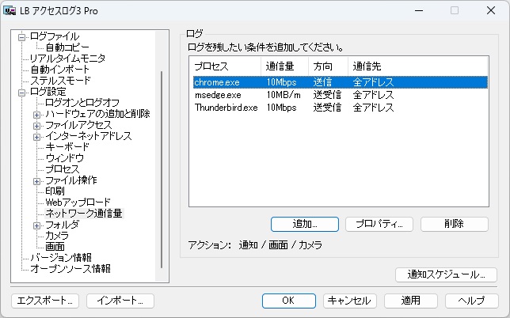
Task: Open the リアルタイムモニタ page
Action: pos(67,59)
